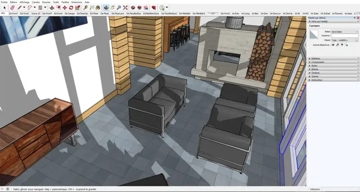Screen dimensions: 360x192
Task: Open the Line tool dropdown arrow
Action: pyautogui.click(x=24, y=8)
